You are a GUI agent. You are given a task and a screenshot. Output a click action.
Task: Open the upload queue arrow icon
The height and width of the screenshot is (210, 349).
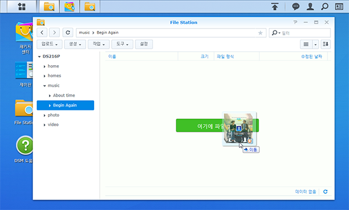tap(275, 6)
